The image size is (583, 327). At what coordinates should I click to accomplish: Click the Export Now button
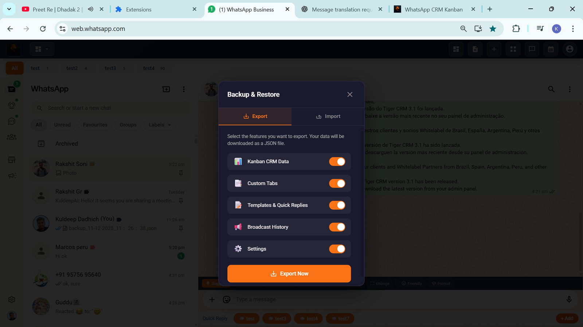[289, 273]
